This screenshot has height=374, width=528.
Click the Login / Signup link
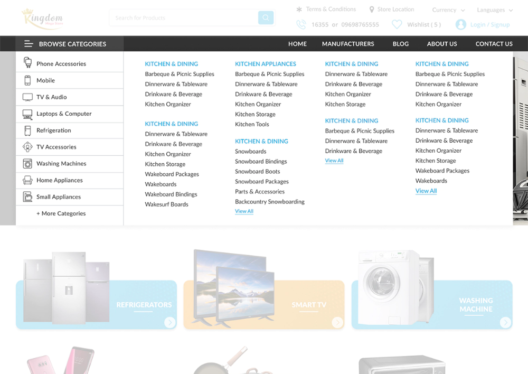pos(490,25)
